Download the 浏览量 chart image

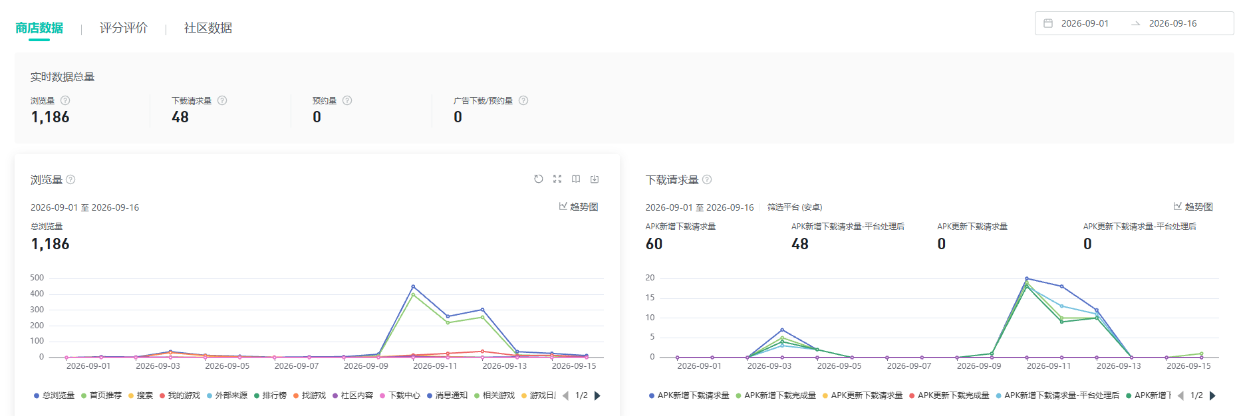pos(595,179)
